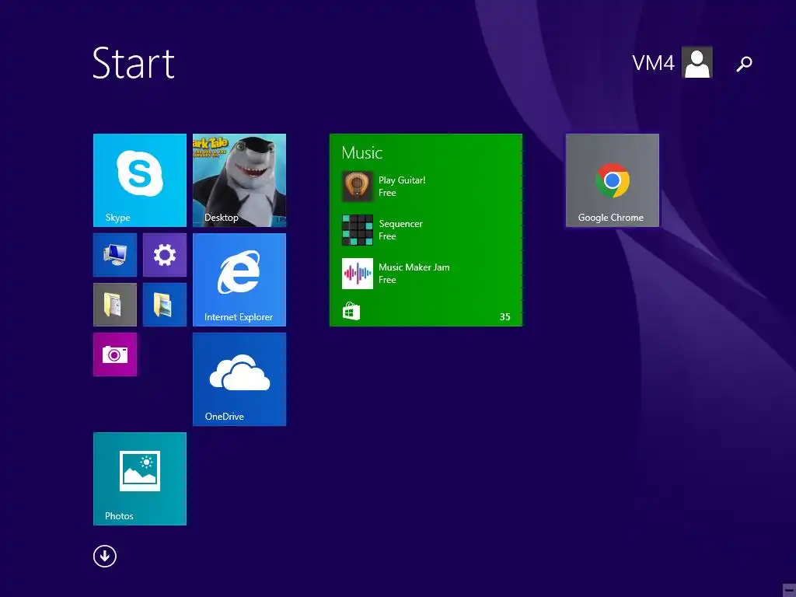Open Sequencer app icon
The width and height of the screenshot is (796, 597).
tap(358, 230)
